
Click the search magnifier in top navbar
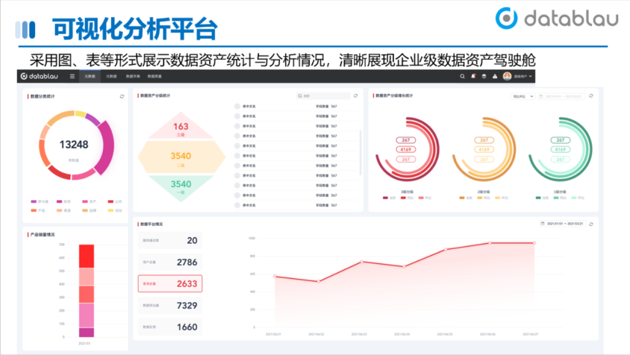pos(463,76)
